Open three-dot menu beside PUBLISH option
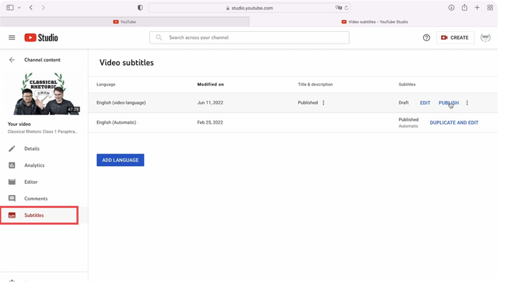 pyautogui.click(x=467, y=103)
